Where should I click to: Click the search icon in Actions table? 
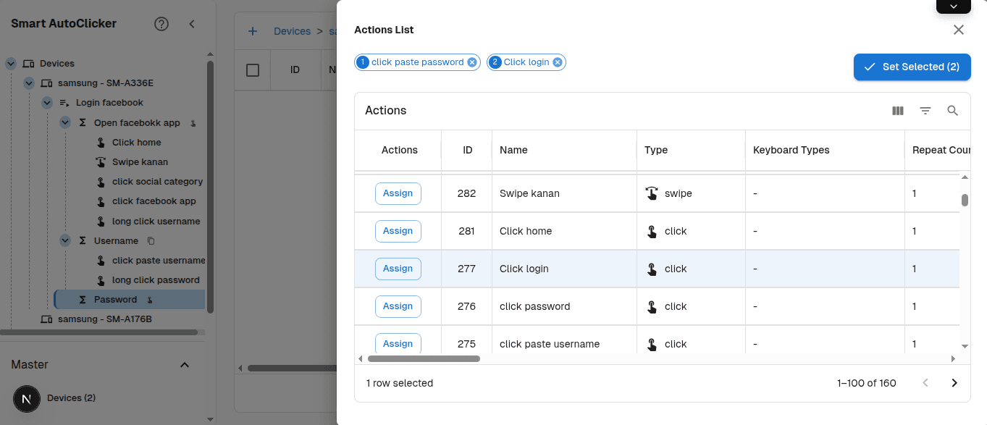click(x=953, y=111)
